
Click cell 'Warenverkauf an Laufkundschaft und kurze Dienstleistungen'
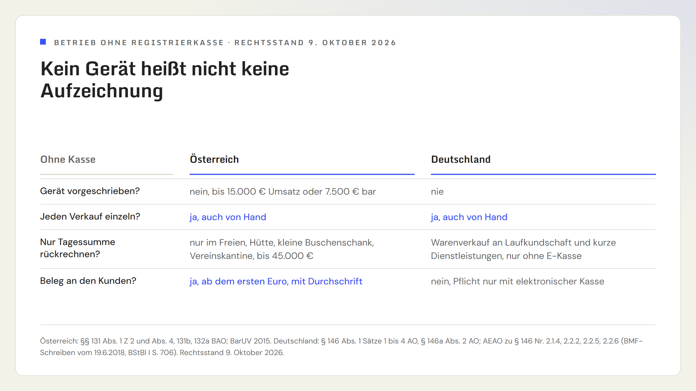[523, 249]
